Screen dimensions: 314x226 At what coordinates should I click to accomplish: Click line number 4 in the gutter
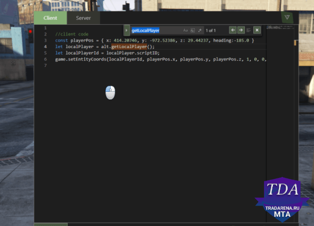(45, 47)
